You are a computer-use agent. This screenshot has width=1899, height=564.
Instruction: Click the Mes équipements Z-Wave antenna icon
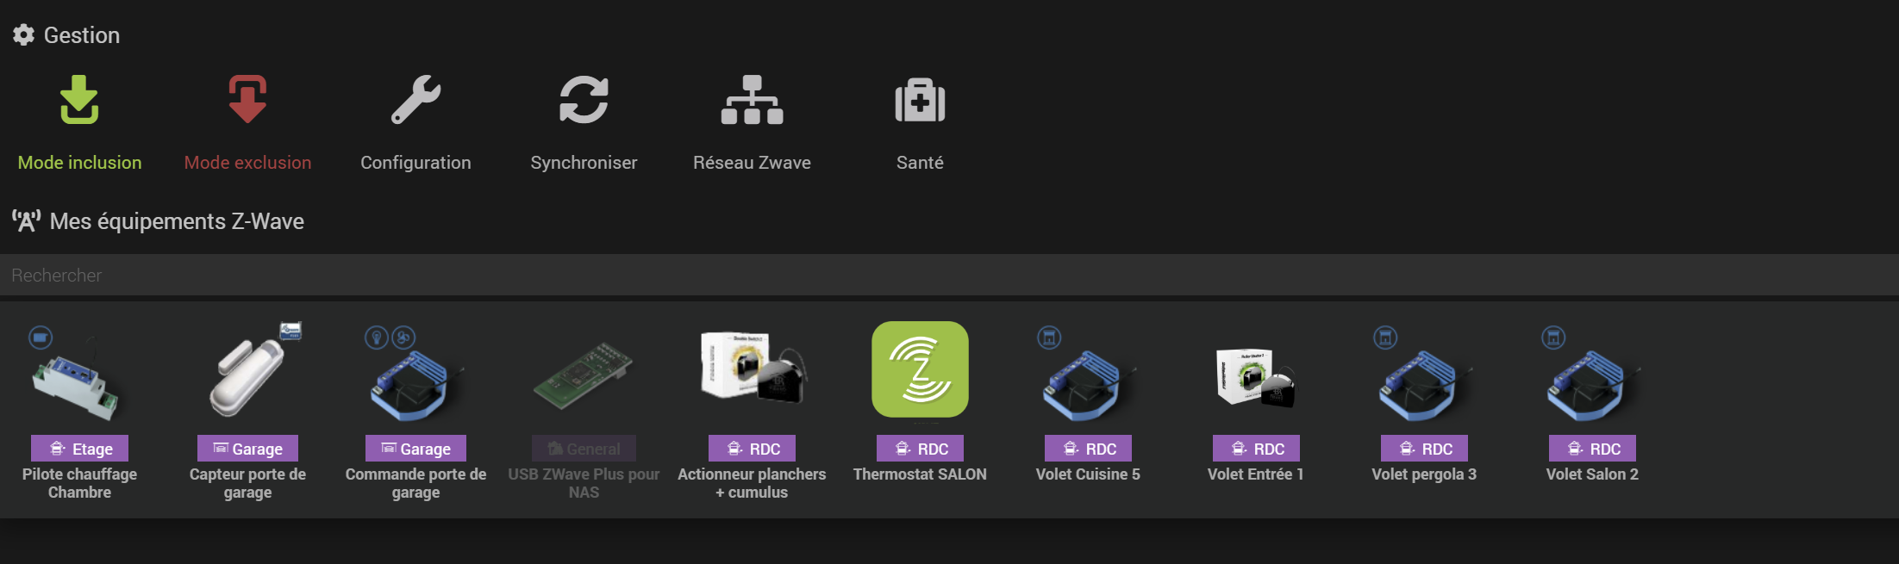coord(26,221)
